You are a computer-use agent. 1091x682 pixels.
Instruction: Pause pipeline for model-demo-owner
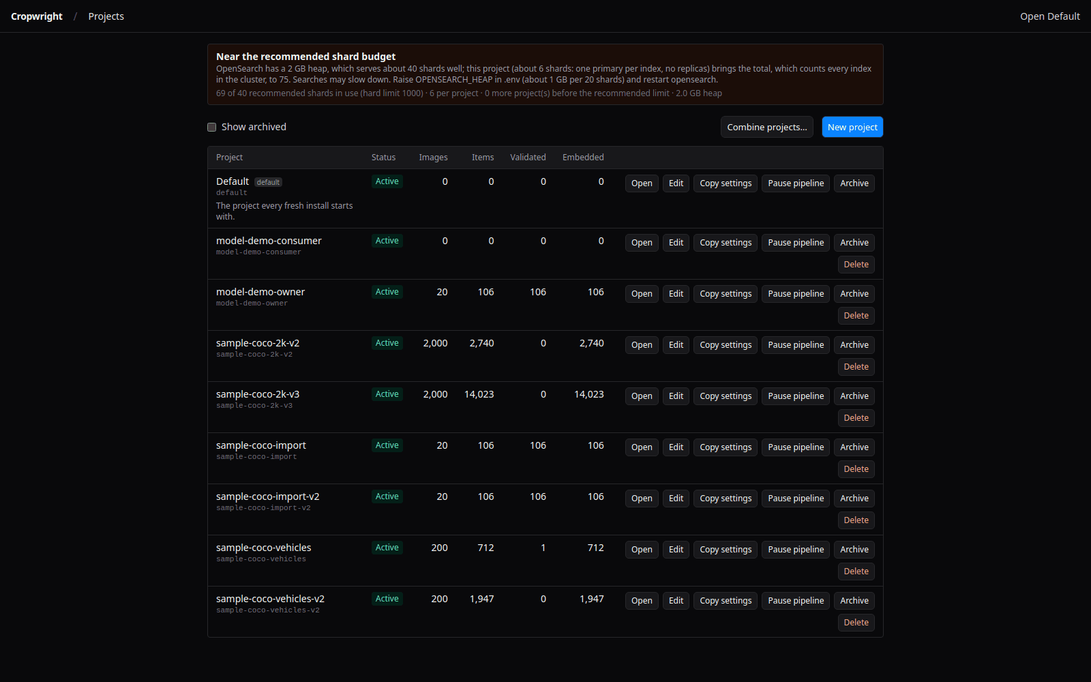click(x=796, y=294)
